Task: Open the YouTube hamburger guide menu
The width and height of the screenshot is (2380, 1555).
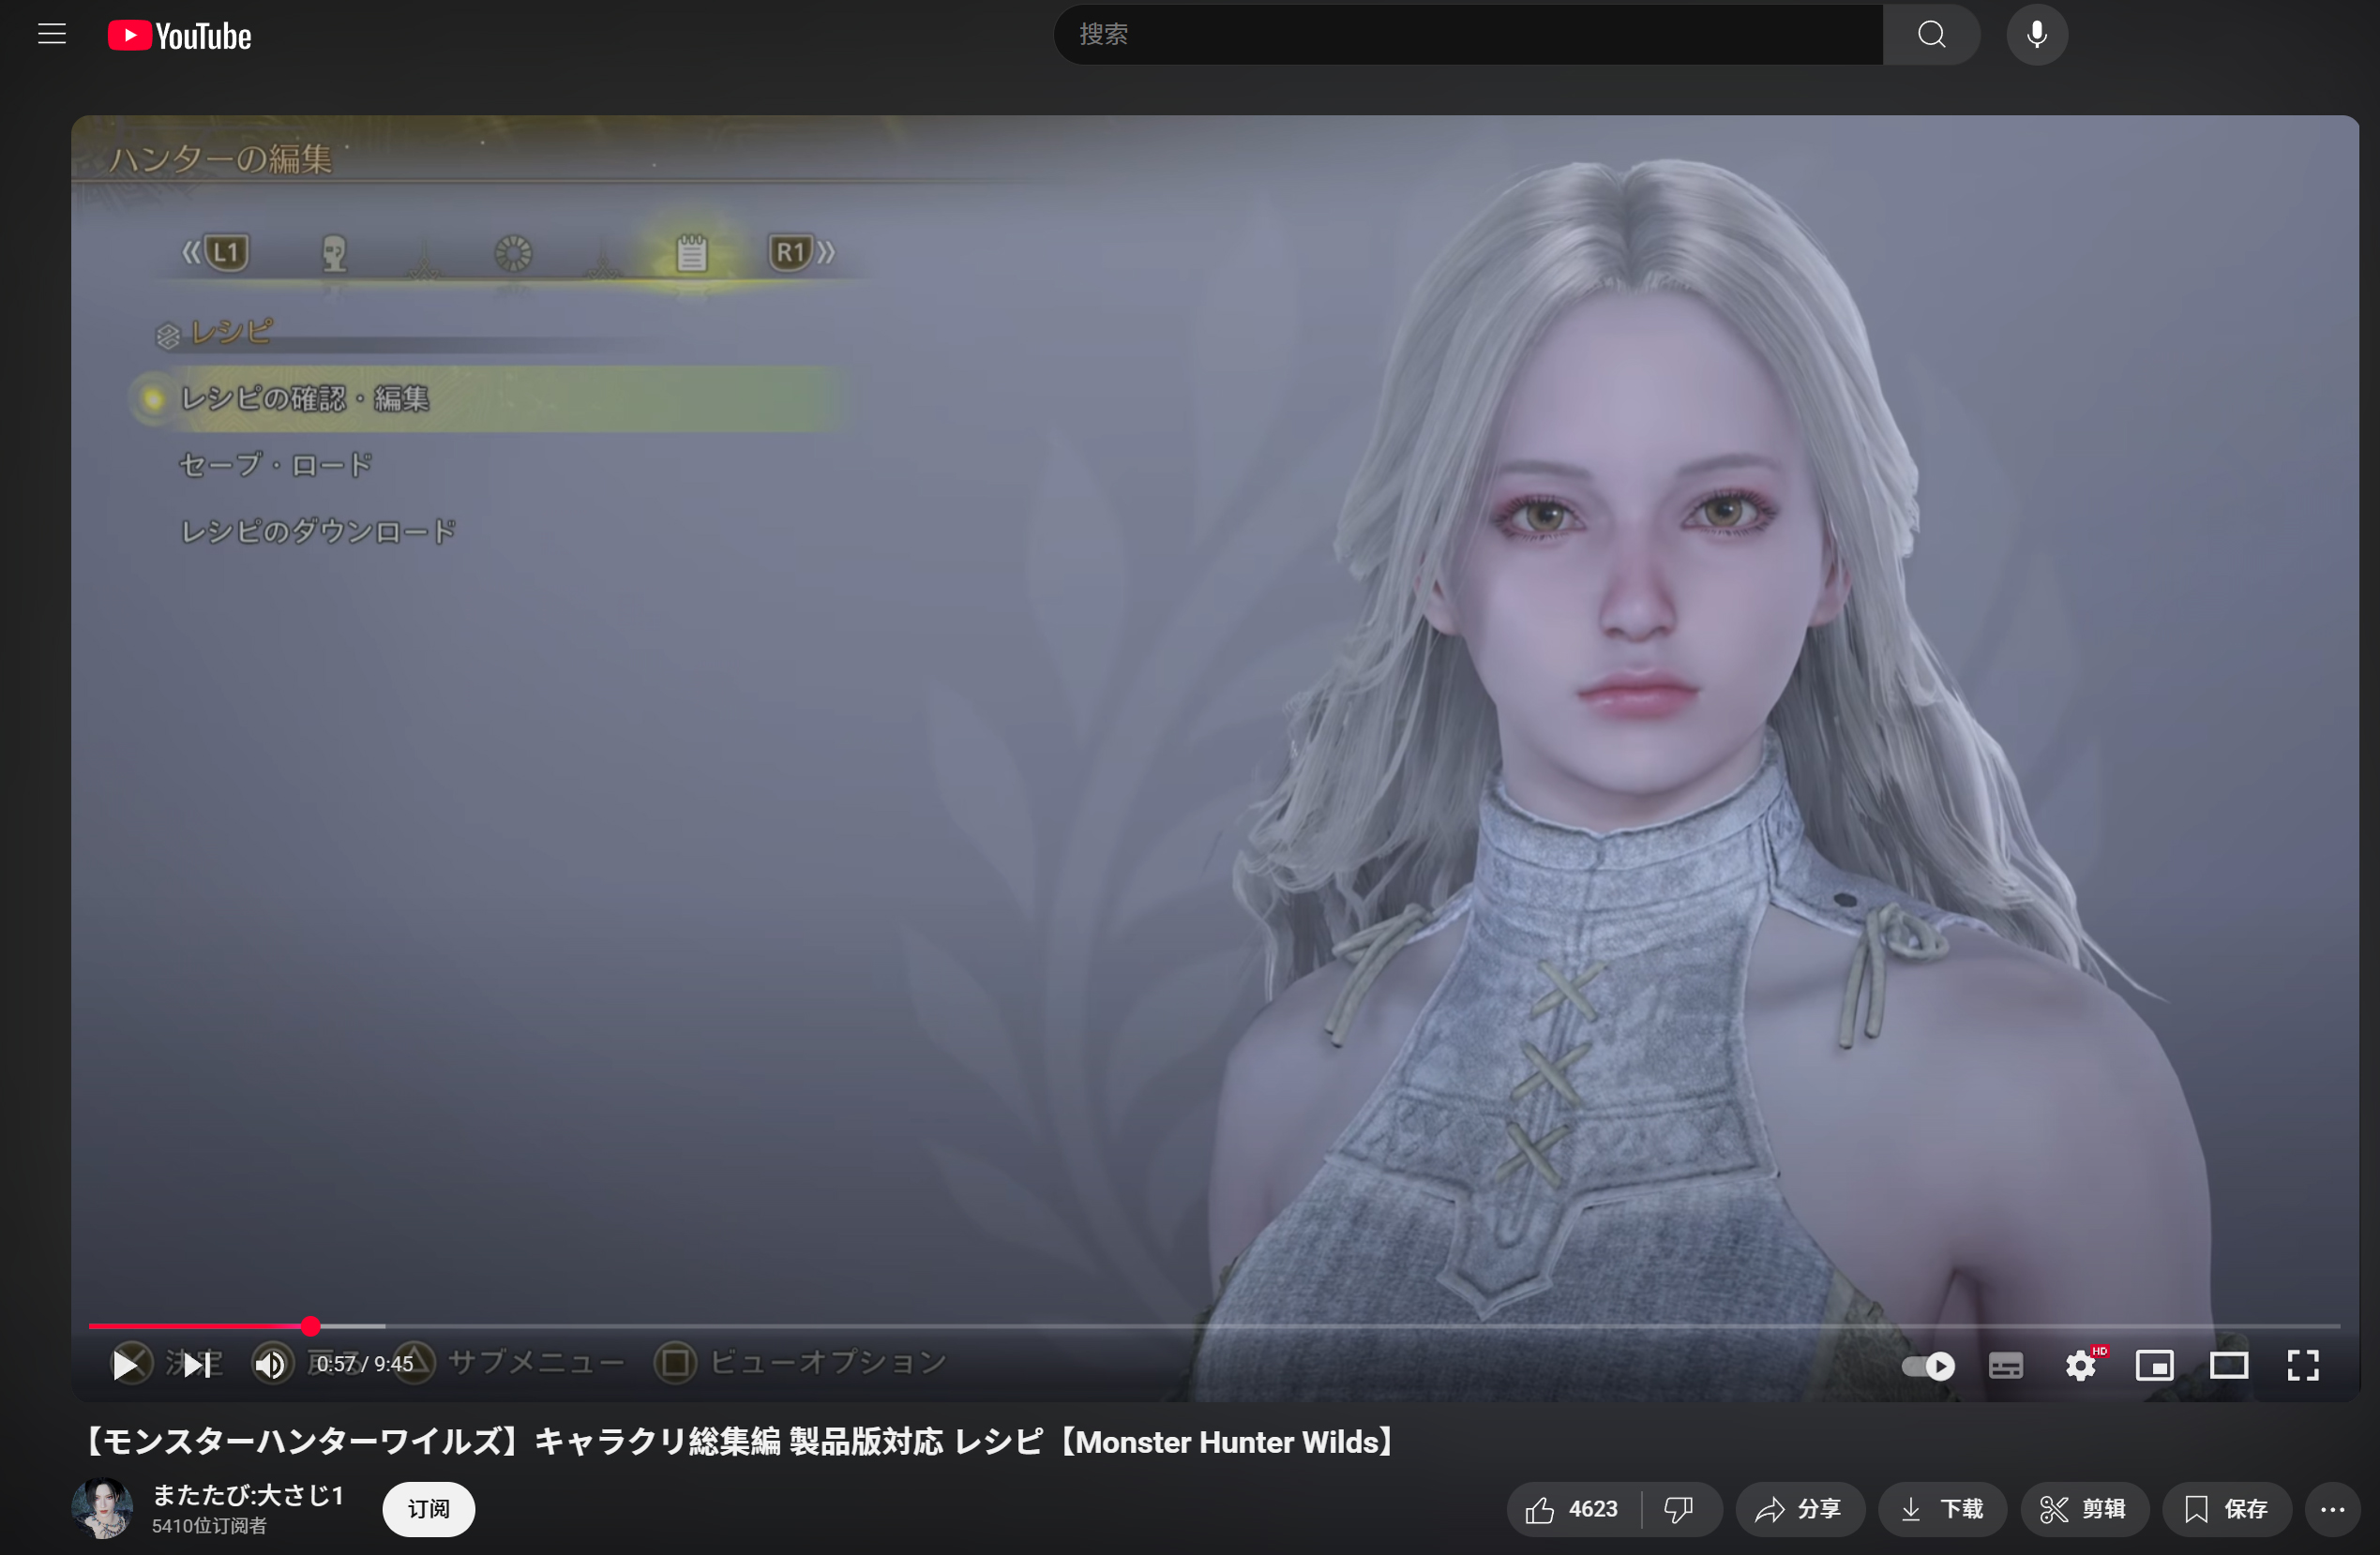Action: pyautogui.click(x=52, y=35)
